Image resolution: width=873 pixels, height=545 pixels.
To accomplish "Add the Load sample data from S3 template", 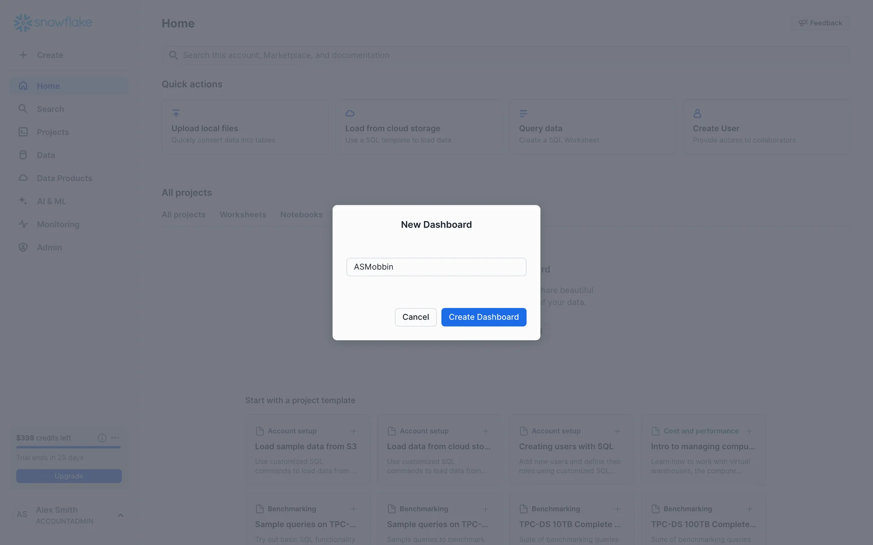I will 353,431.
